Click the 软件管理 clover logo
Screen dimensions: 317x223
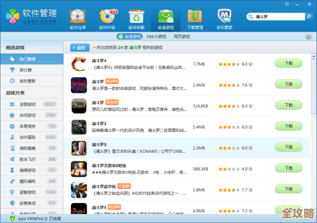[13, 16]
